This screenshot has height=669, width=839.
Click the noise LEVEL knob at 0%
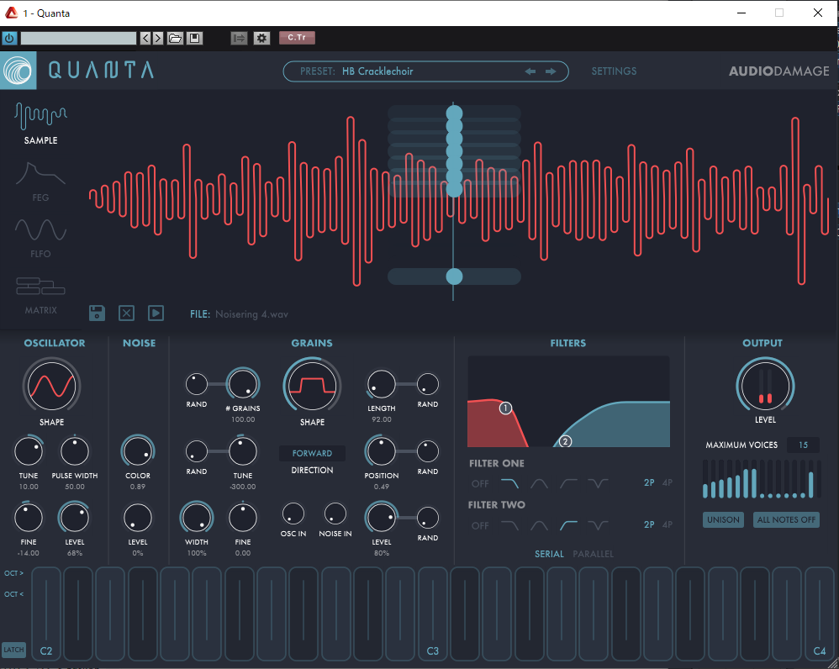click(138, 518)
